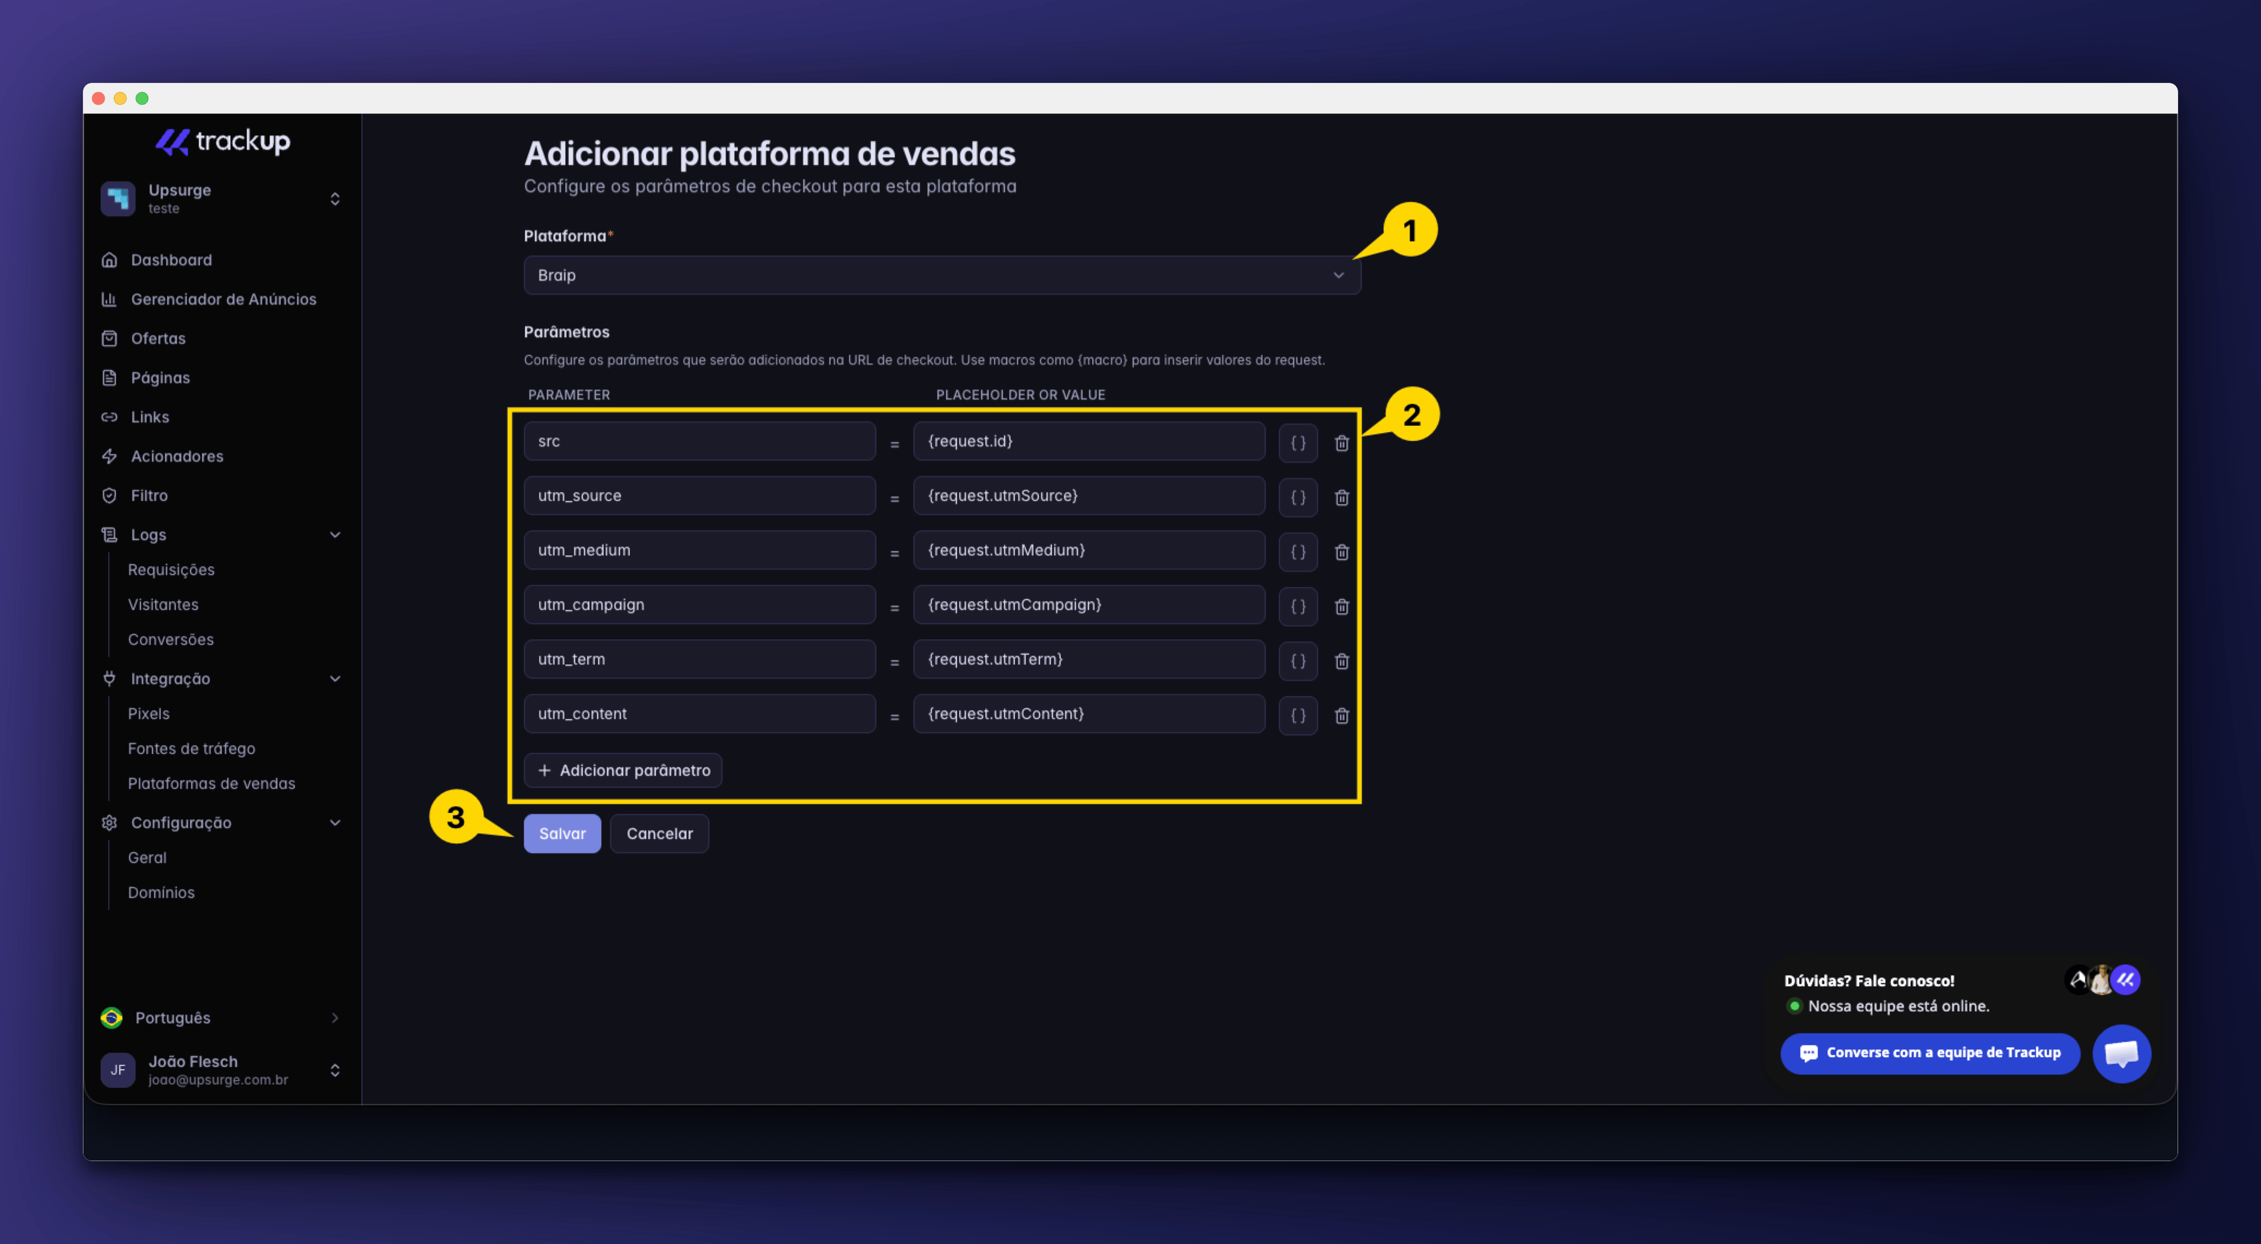Delete the utm_term parameter row

click(1341, 660)
